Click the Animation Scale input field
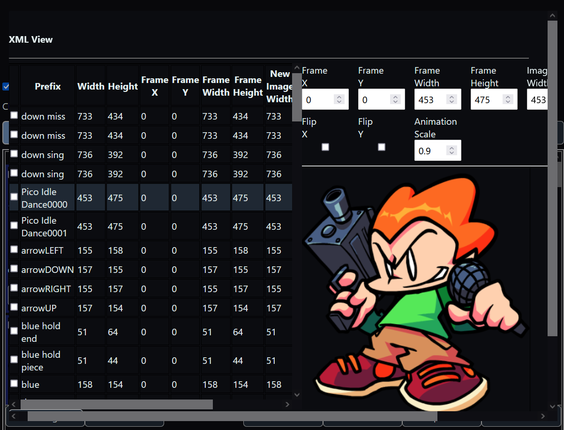 coord(438,151)
